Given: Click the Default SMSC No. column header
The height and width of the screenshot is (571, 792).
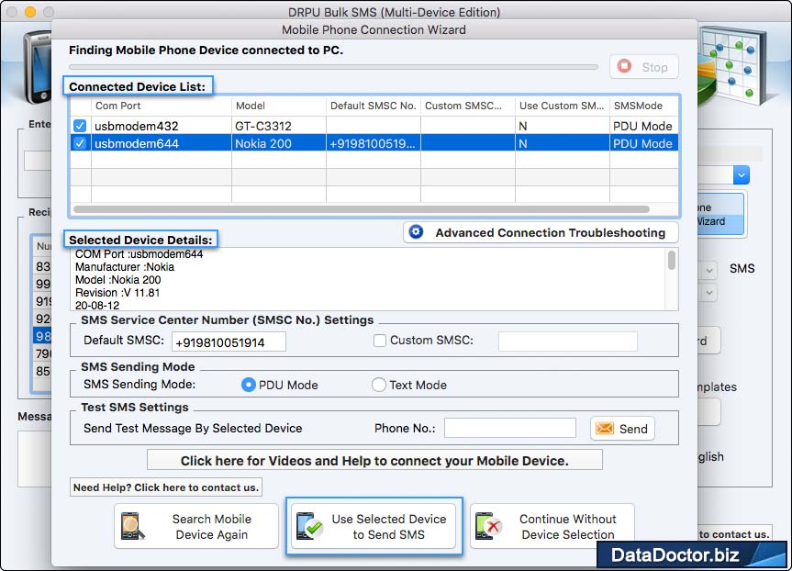Looking at the screenshot, I should (x=374, y=106).
